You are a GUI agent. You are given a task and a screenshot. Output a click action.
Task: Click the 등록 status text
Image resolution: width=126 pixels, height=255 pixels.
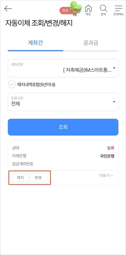[111, 148]
